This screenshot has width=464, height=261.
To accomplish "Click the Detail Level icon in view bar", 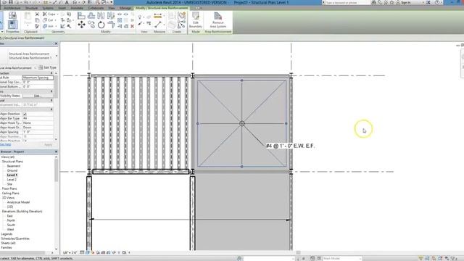I will (82, 253).
